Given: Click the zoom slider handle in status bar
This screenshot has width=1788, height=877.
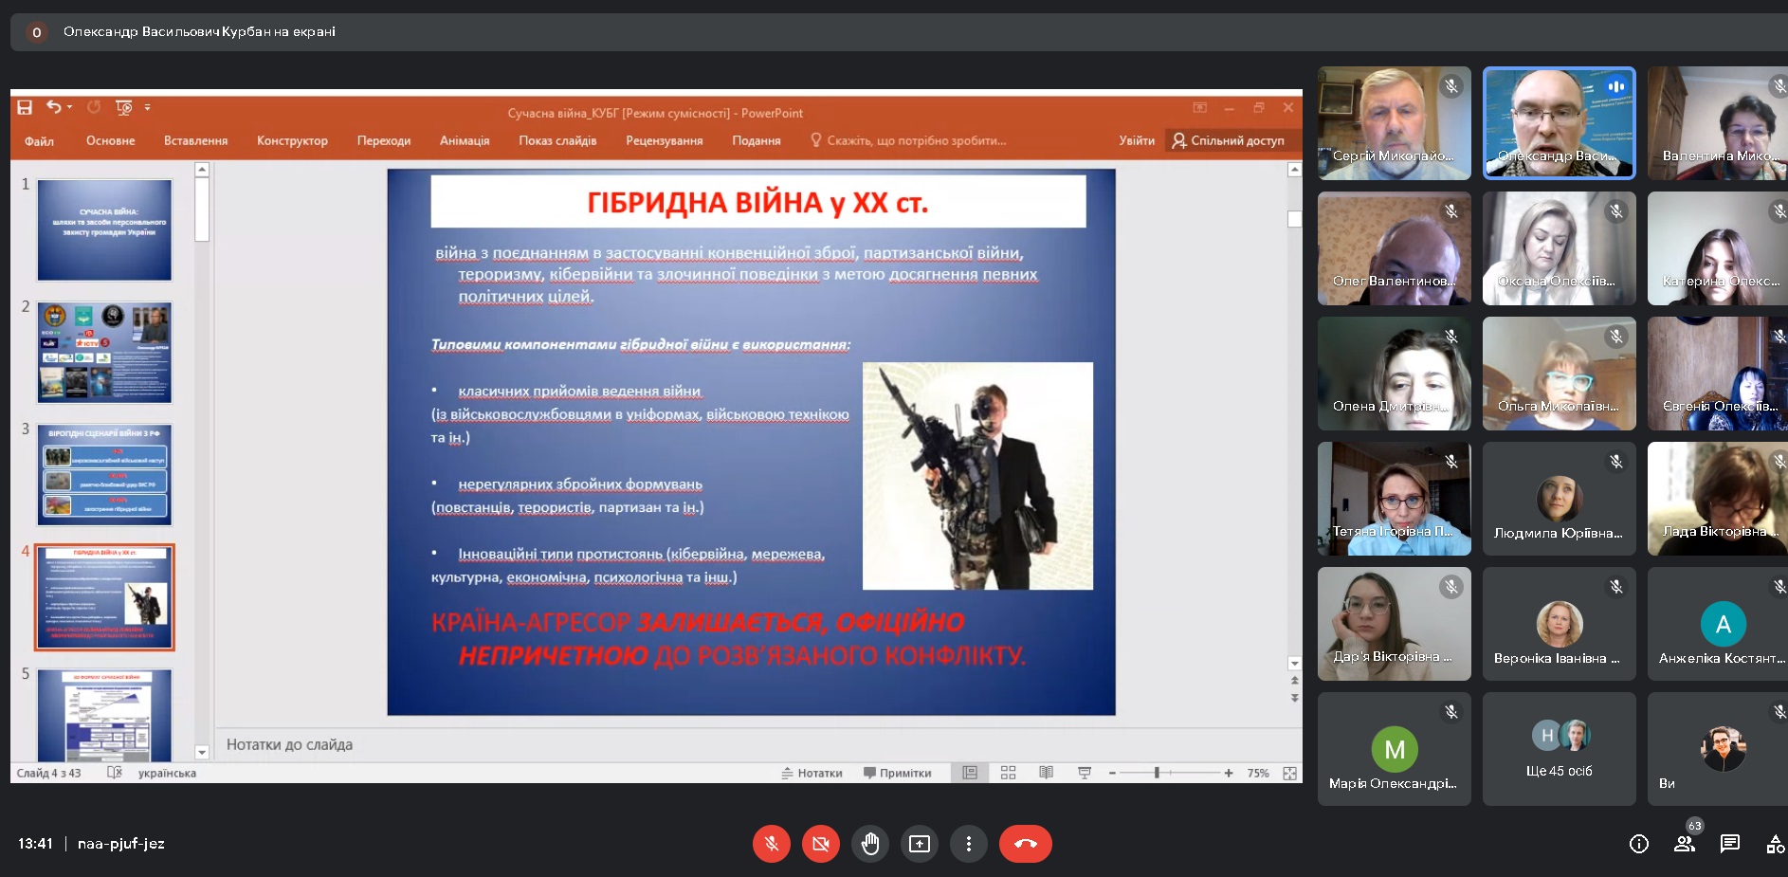Looking at the screenshot, I should pos(1157,774).
